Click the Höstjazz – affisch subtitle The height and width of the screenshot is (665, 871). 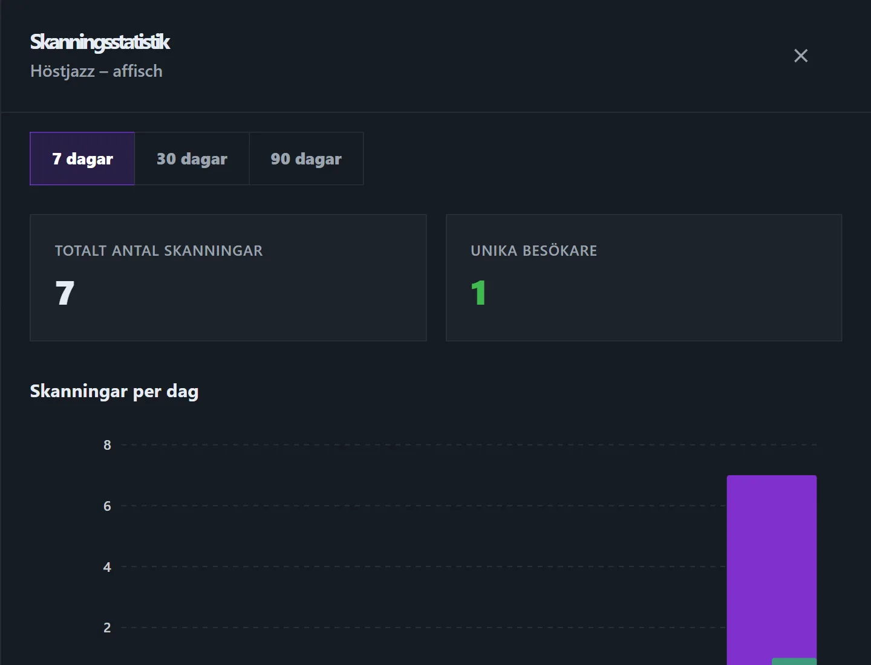click(96, 71)
